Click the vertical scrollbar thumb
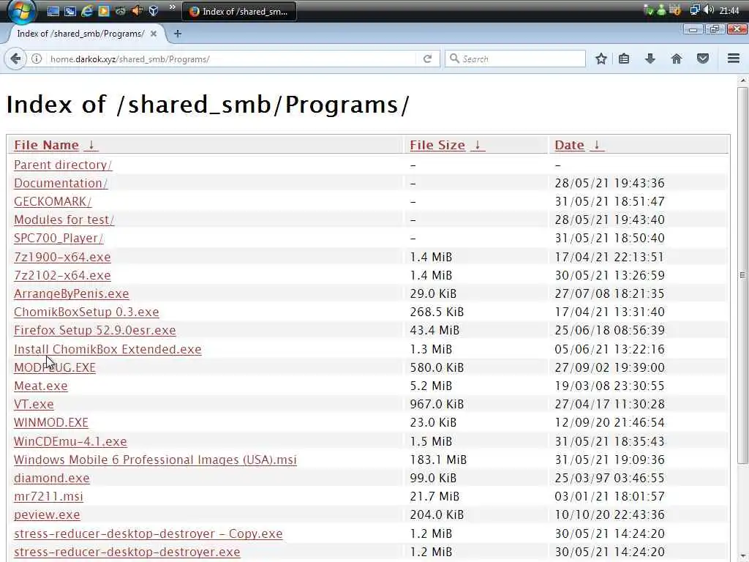This screenshot has width=749, height=562. click(742, 275)
